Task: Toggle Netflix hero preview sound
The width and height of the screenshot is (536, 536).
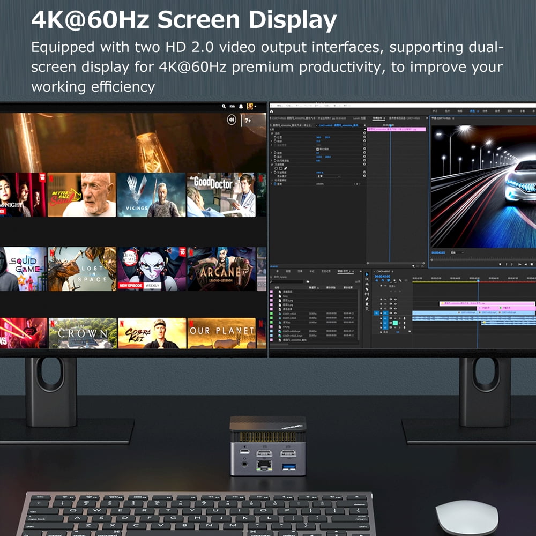Action: click(x=232, y=120)
